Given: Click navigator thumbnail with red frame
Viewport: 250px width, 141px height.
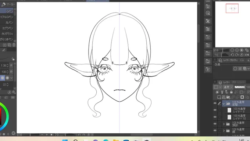Looking at the screenshot, I should point(232,8).
